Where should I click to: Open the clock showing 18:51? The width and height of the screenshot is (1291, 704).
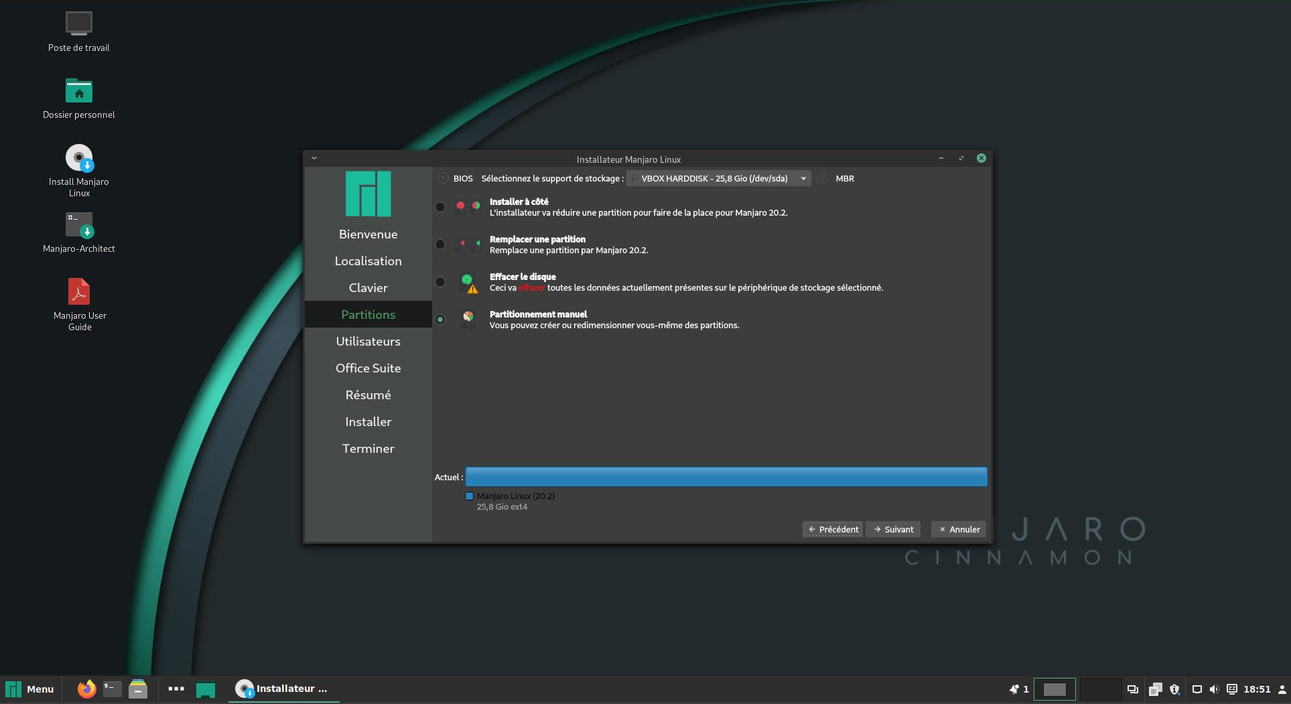(1257, 689)
